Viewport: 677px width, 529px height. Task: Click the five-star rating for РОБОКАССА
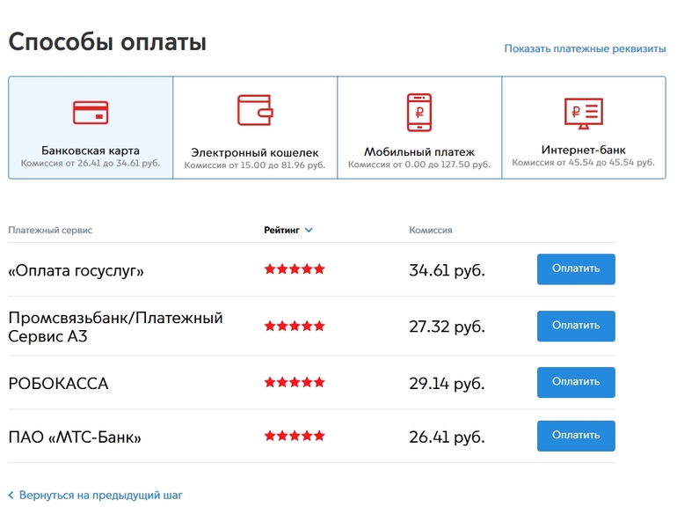[x=295, y=383]
